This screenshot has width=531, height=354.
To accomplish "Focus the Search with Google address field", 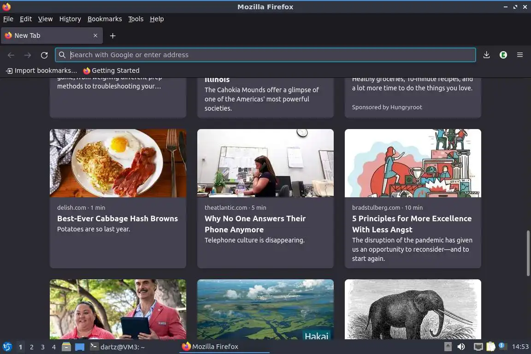I will click(x=265, y=55).
